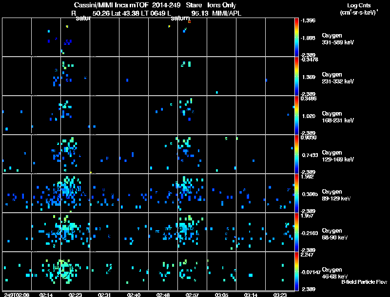Click the color bar beside Oxygen 331-589 keV
Screen dimensions: 390x297
coord(296,37)
